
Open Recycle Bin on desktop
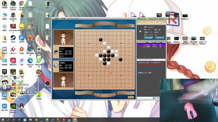(5, 27)
